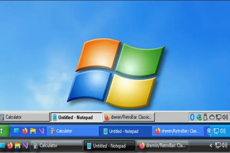Open Calculator on the XP blue taskbar
Image resolution: width=230 pixels, height=153 pixels.
73,131
